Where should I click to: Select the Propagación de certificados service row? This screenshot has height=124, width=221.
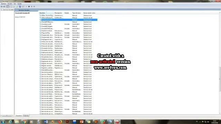68,40
